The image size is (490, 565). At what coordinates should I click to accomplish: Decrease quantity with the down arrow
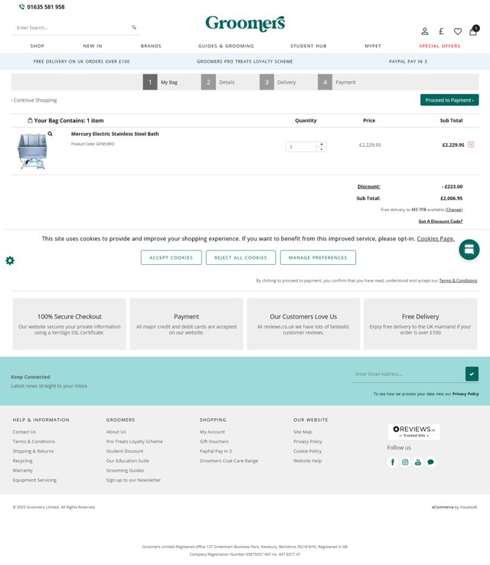point(322,149)
